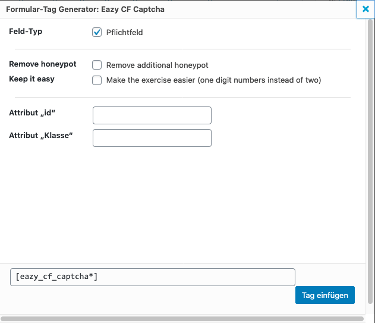
Task: Tick the make exercise easier checkbox
Action: coord(97,80)
